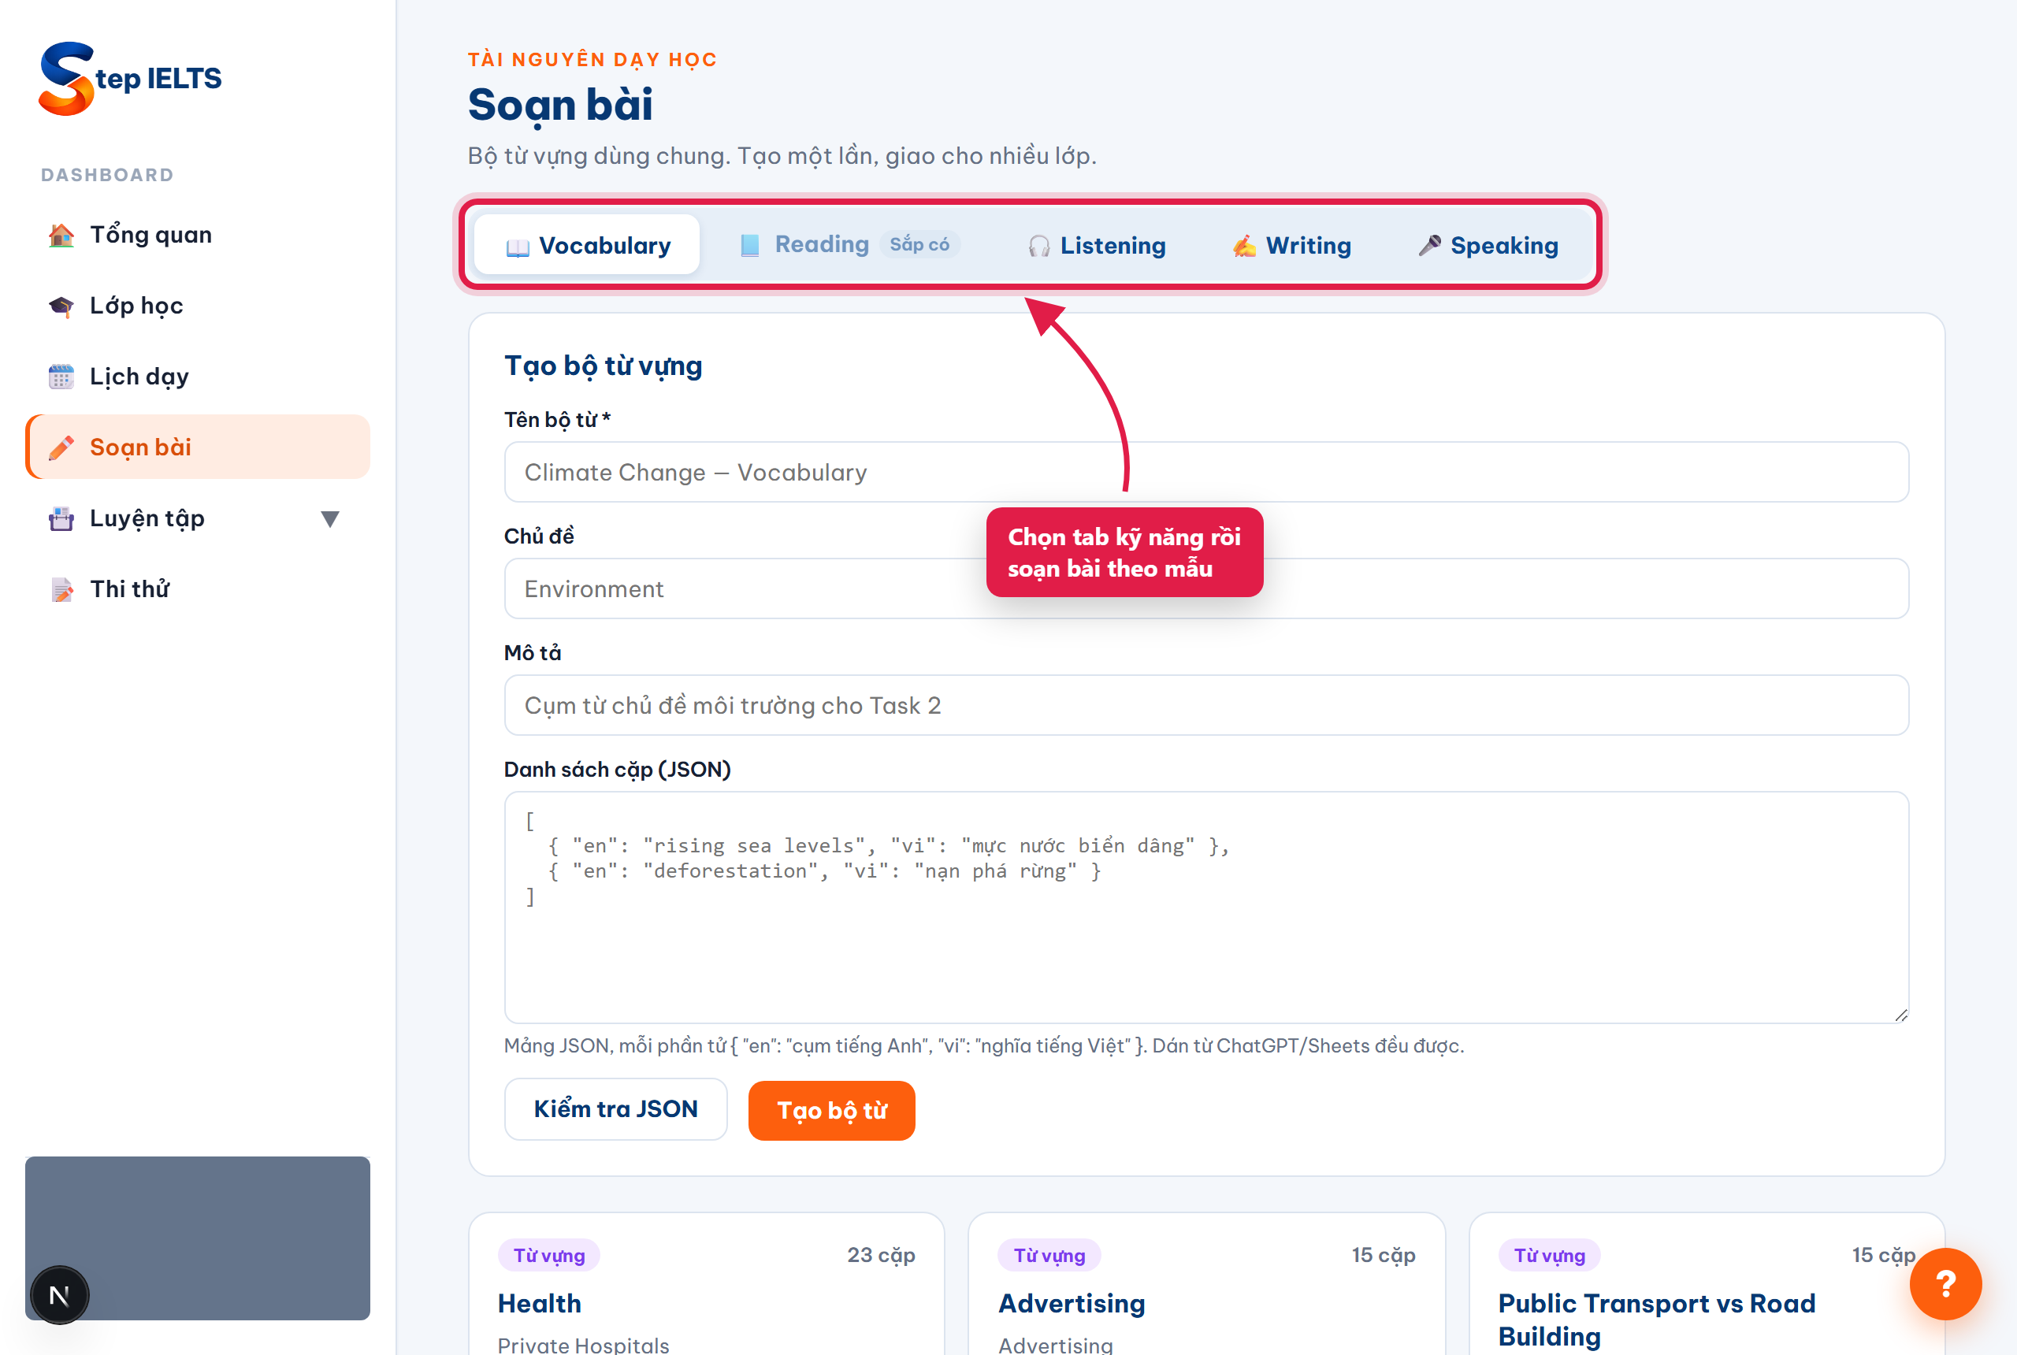This screenshot has height=1355, width=2017.
Task: Click the document icon beside Thi thử
Action: [x=61, y=589]
